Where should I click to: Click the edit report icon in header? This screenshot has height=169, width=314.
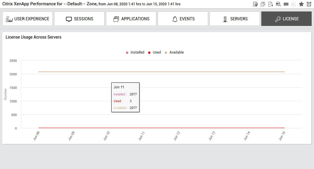(255, 4)
